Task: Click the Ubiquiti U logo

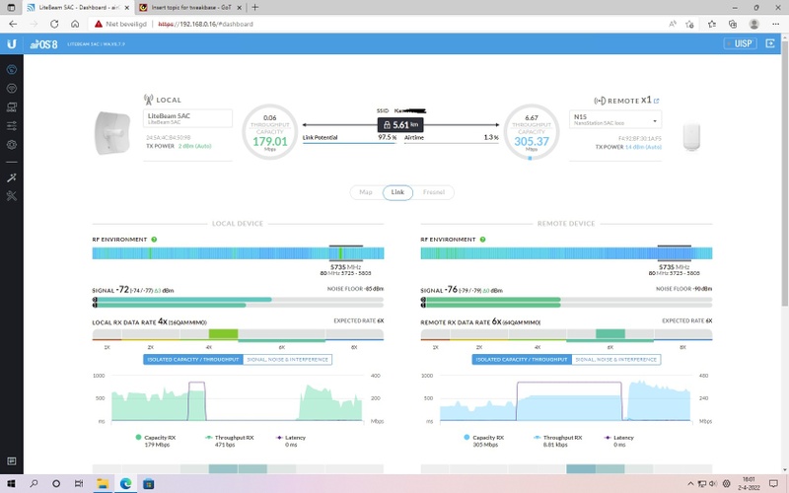Action: coord(12,44)
